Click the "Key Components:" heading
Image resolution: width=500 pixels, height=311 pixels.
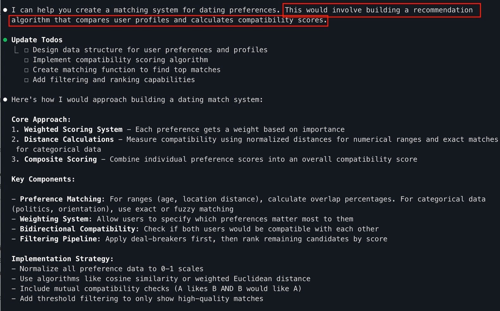tap(43, 179)
